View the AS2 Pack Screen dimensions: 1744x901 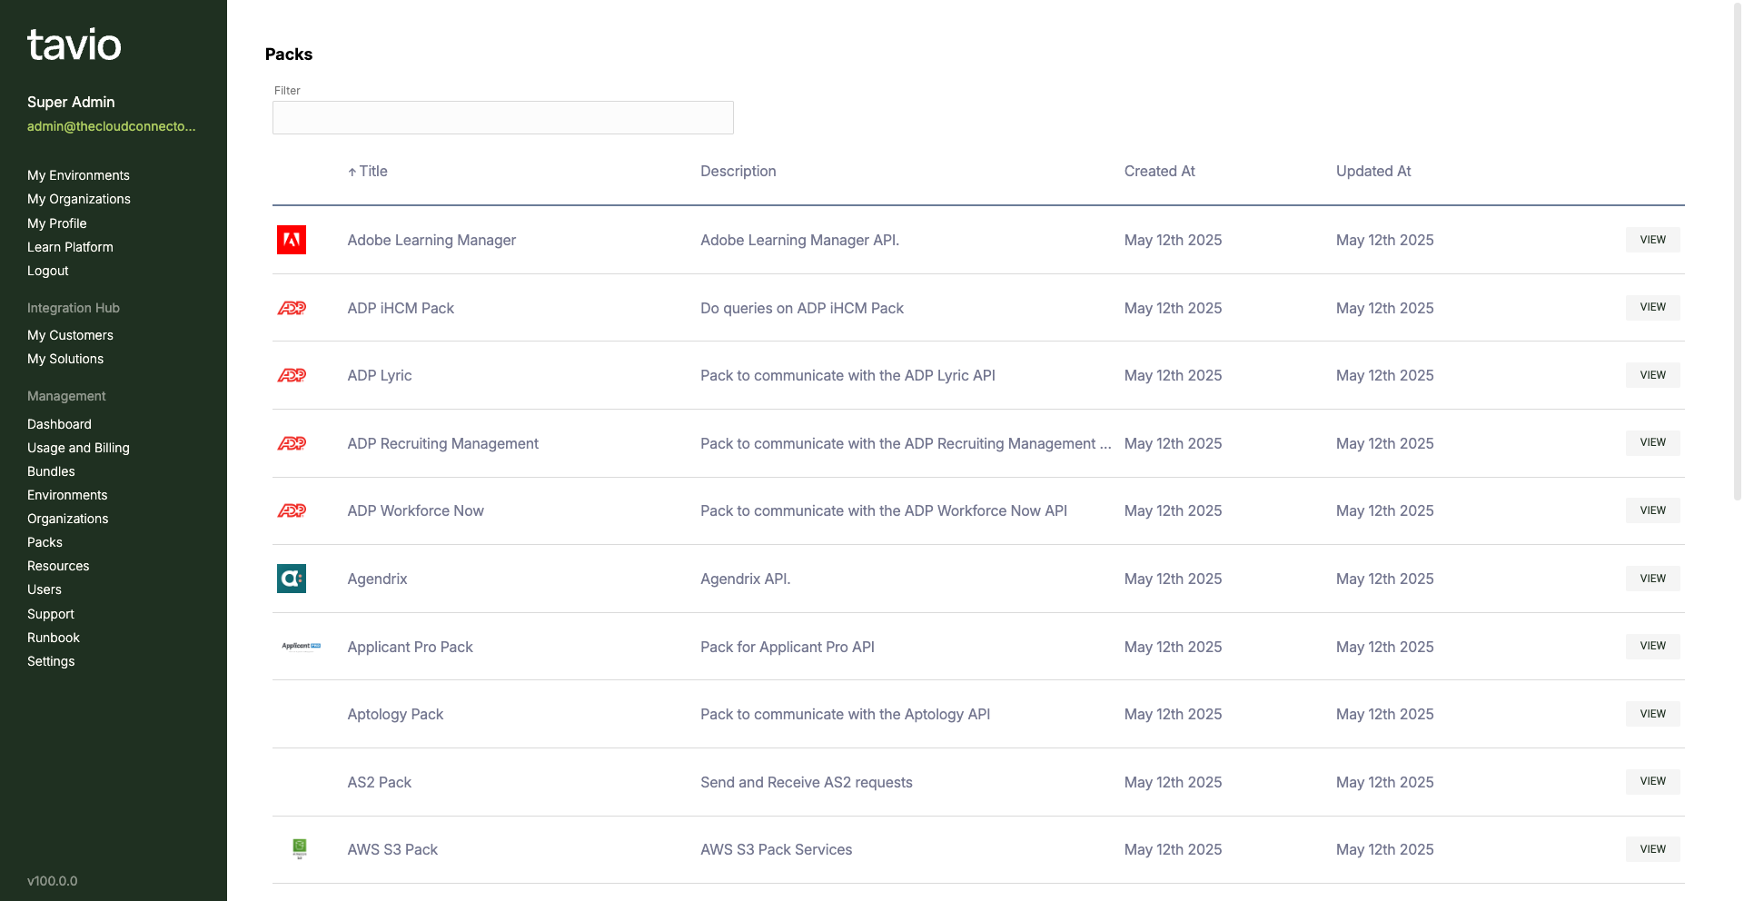point(1652,781)
